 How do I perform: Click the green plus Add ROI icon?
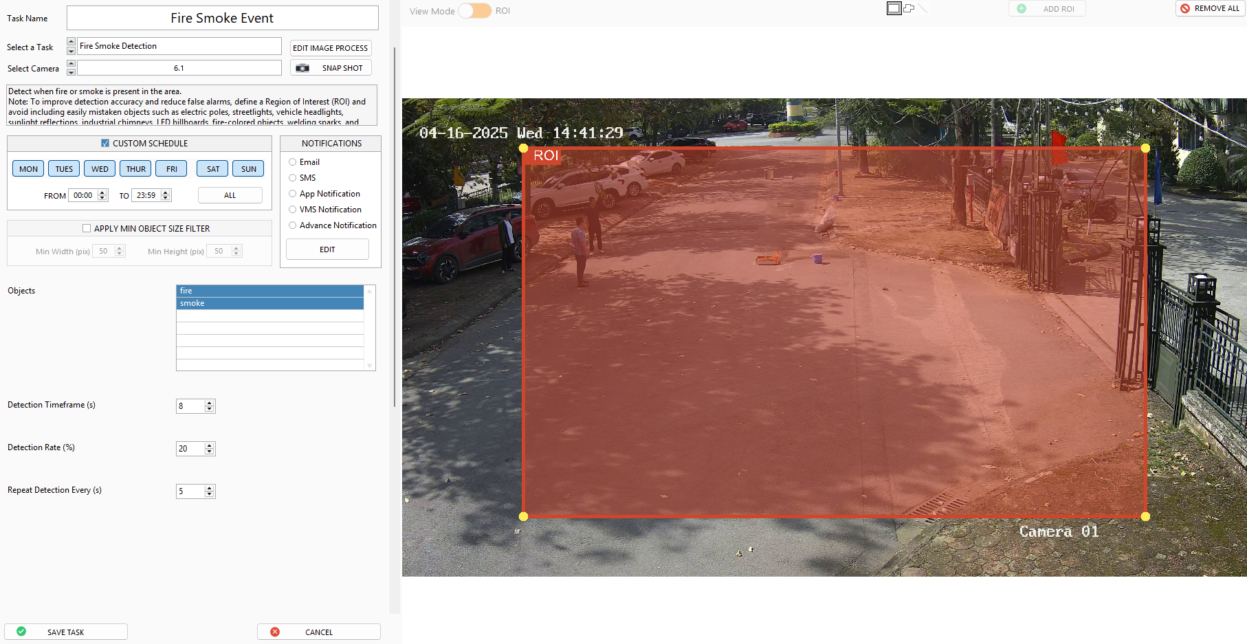coord(1022,9)
